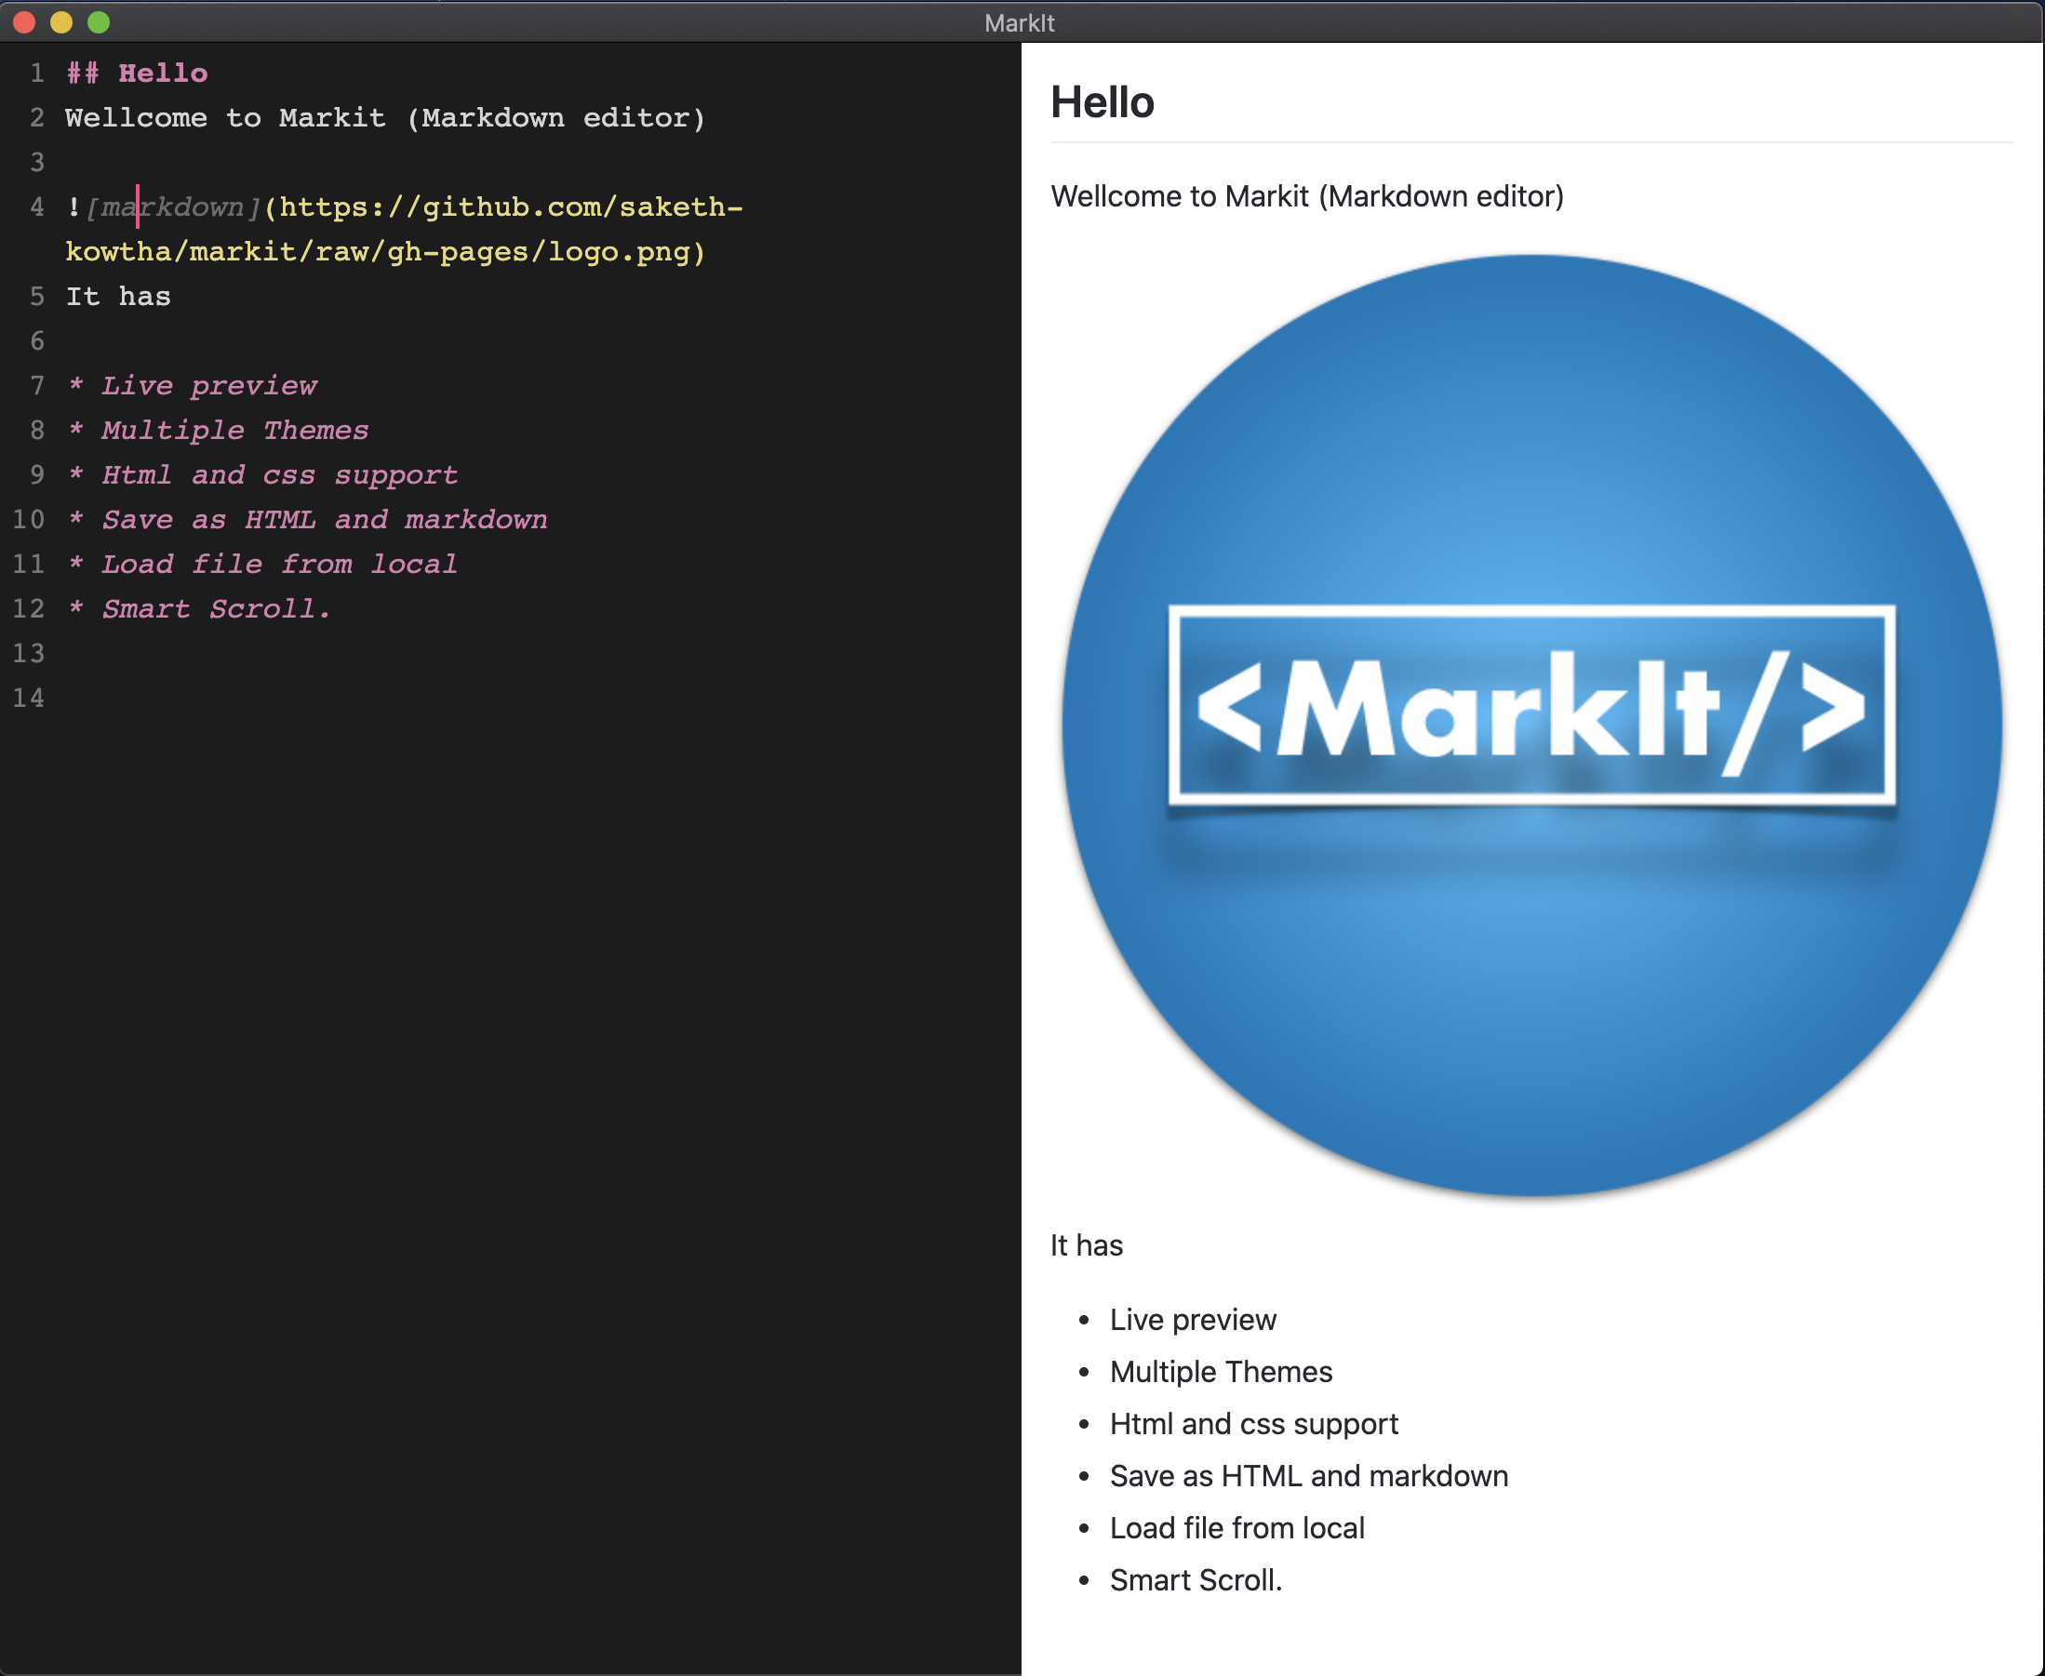Click '* Save as HTML and markdown' editor line
2045x1676 pixels.
[x=324, y=520]
